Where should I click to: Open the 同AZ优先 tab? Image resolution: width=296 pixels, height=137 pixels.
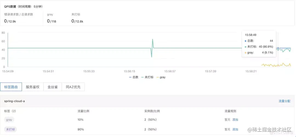click(x=73, y=87)
